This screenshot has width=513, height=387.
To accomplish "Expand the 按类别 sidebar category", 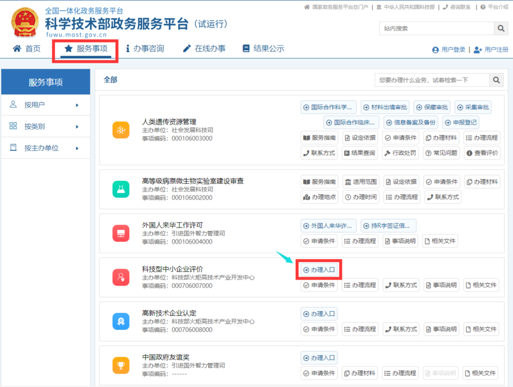I will [x=46, y=127].
